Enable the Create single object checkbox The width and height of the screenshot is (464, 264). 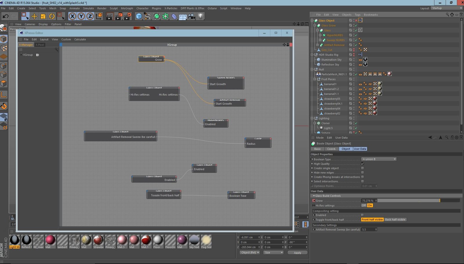coord(362,168)
